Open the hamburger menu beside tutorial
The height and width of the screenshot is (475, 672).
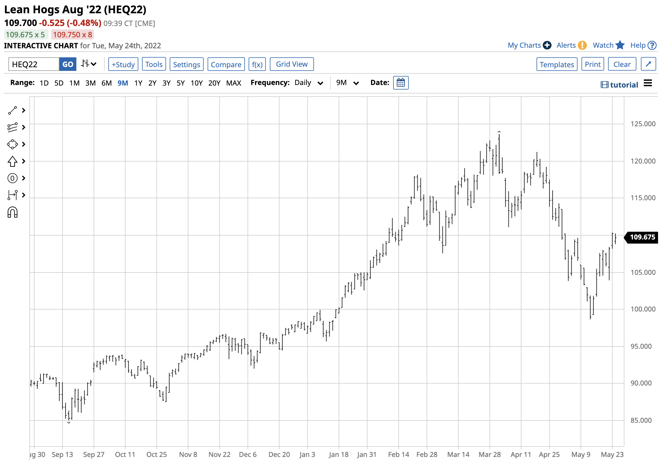648,83
